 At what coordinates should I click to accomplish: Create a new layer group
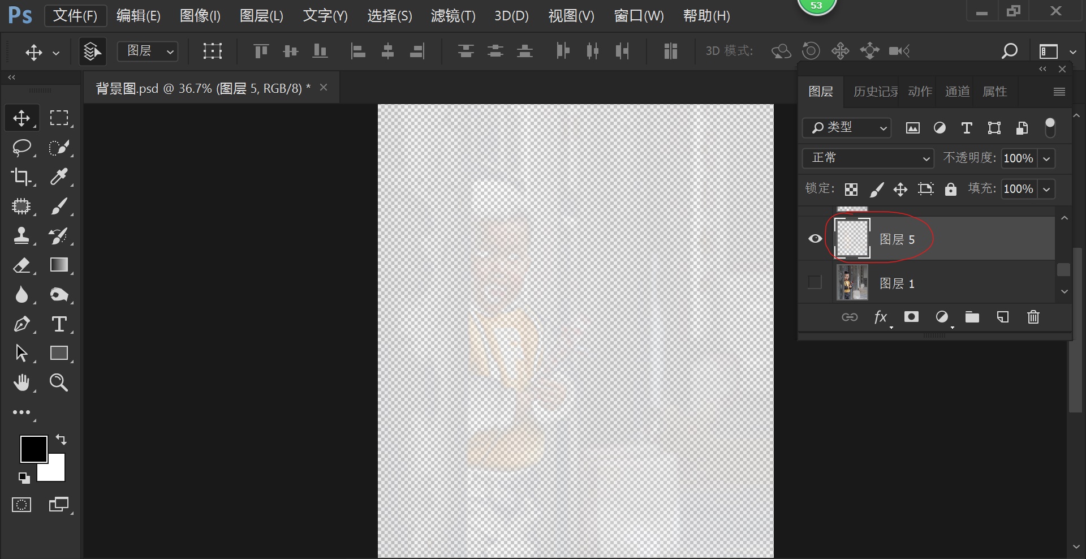point(972,317)
